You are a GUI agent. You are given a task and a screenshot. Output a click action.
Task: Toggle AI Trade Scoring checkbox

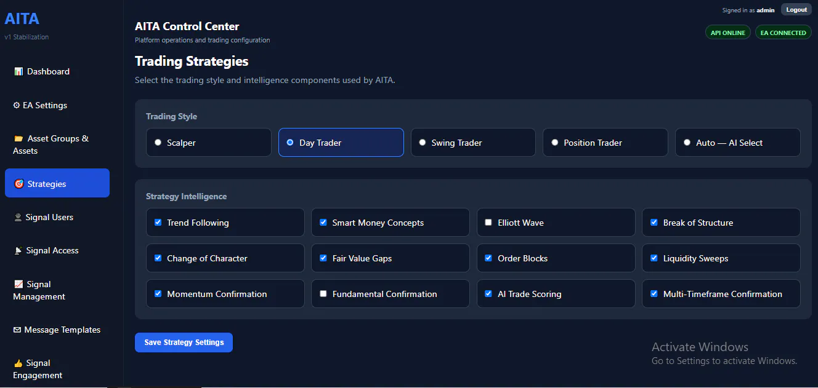point(488,293)
